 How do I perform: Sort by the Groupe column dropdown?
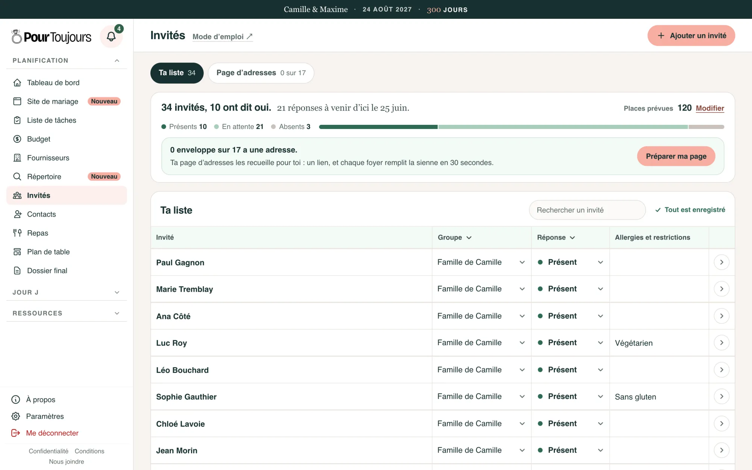pos(455,237)
